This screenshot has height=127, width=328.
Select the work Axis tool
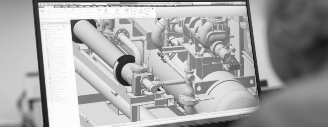pos(133,9)
